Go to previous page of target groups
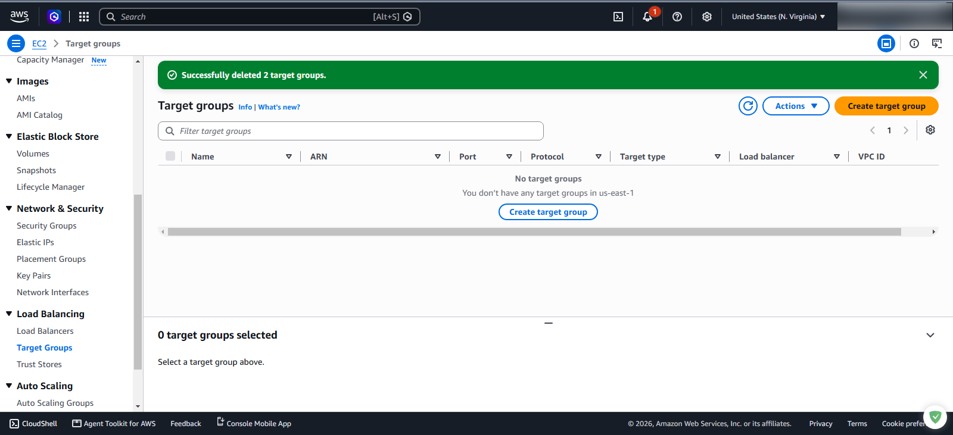953x435 pixels. coord(873,130)
